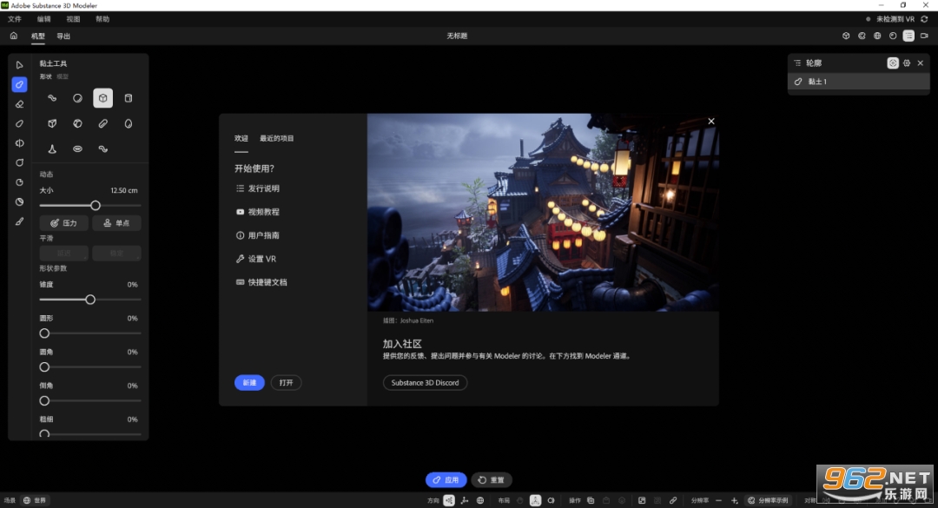Adjust the 大小 size slider handle
Image resolution: width=938 pixels, height=508 pixels.
pos(96,205)
